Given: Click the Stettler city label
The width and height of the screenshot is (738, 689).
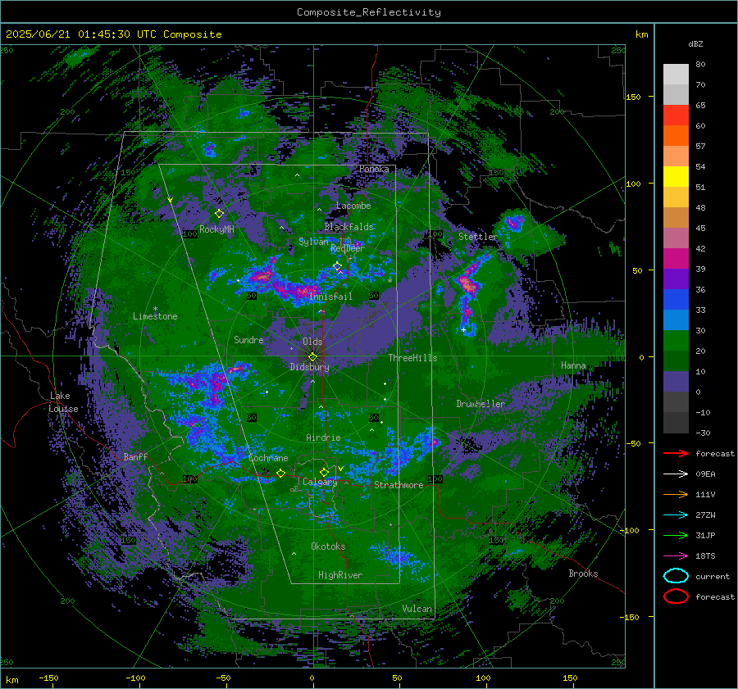Looking at the screenshot, I should coord(478,237).
